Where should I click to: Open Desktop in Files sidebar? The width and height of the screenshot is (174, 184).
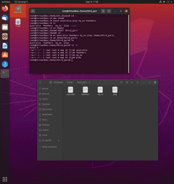pos(50,104)
